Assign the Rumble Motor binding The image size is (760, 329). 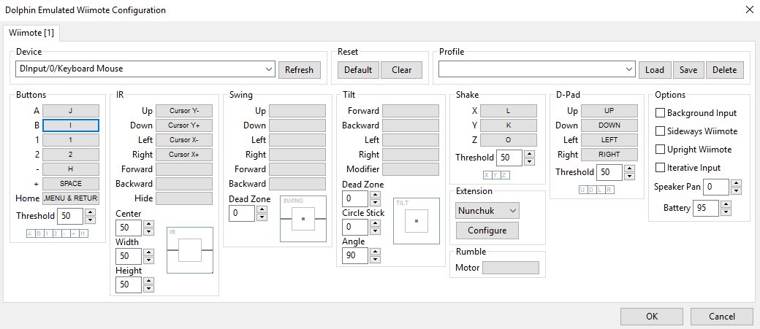tap(511, 268)
